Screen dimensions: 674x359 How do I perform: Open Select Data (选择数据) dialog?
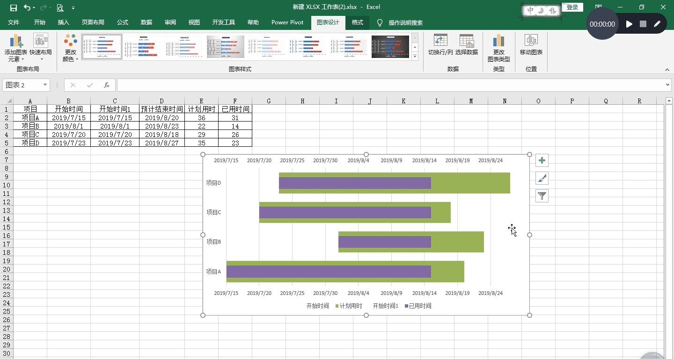tap(466, 45)
